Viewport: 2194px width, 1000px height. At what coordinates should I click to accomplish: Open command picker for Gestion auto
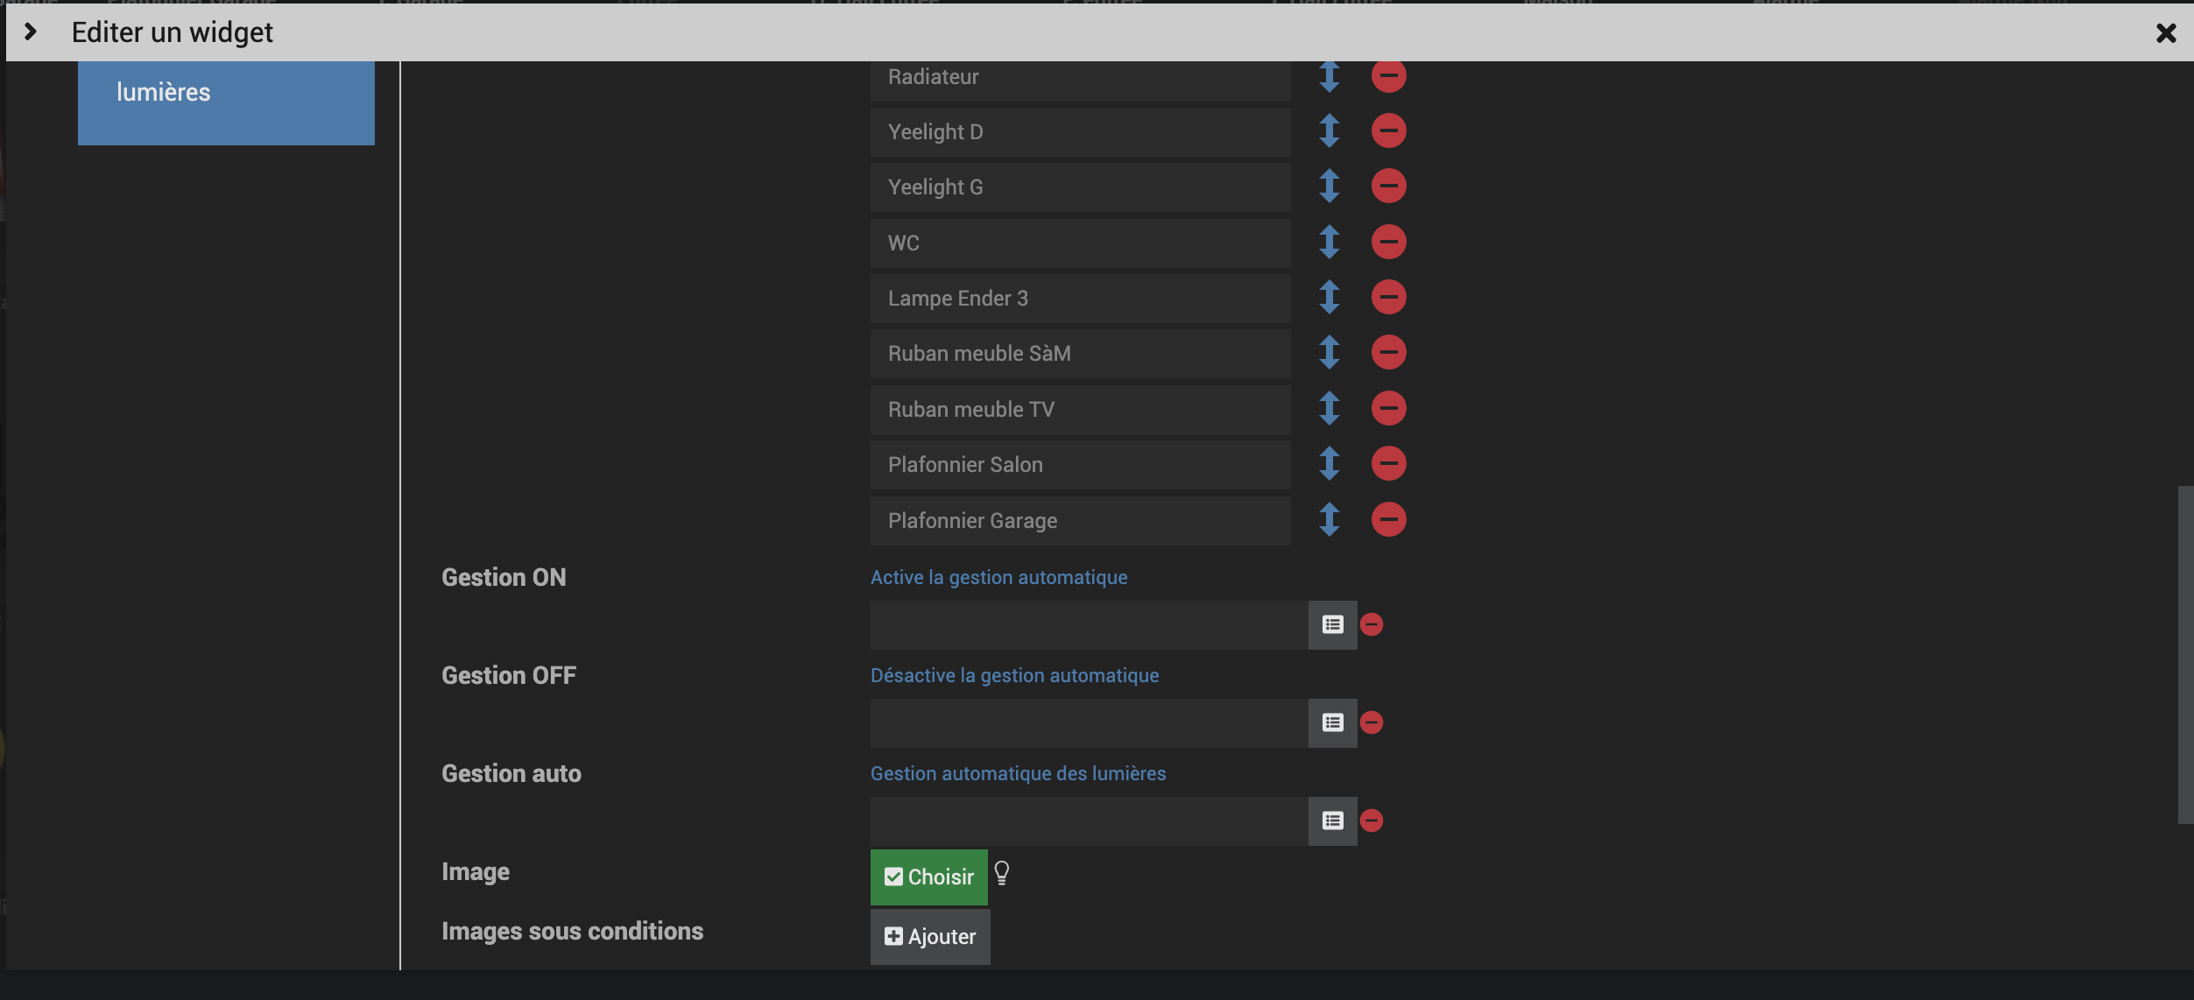[x=1332, y=821]
